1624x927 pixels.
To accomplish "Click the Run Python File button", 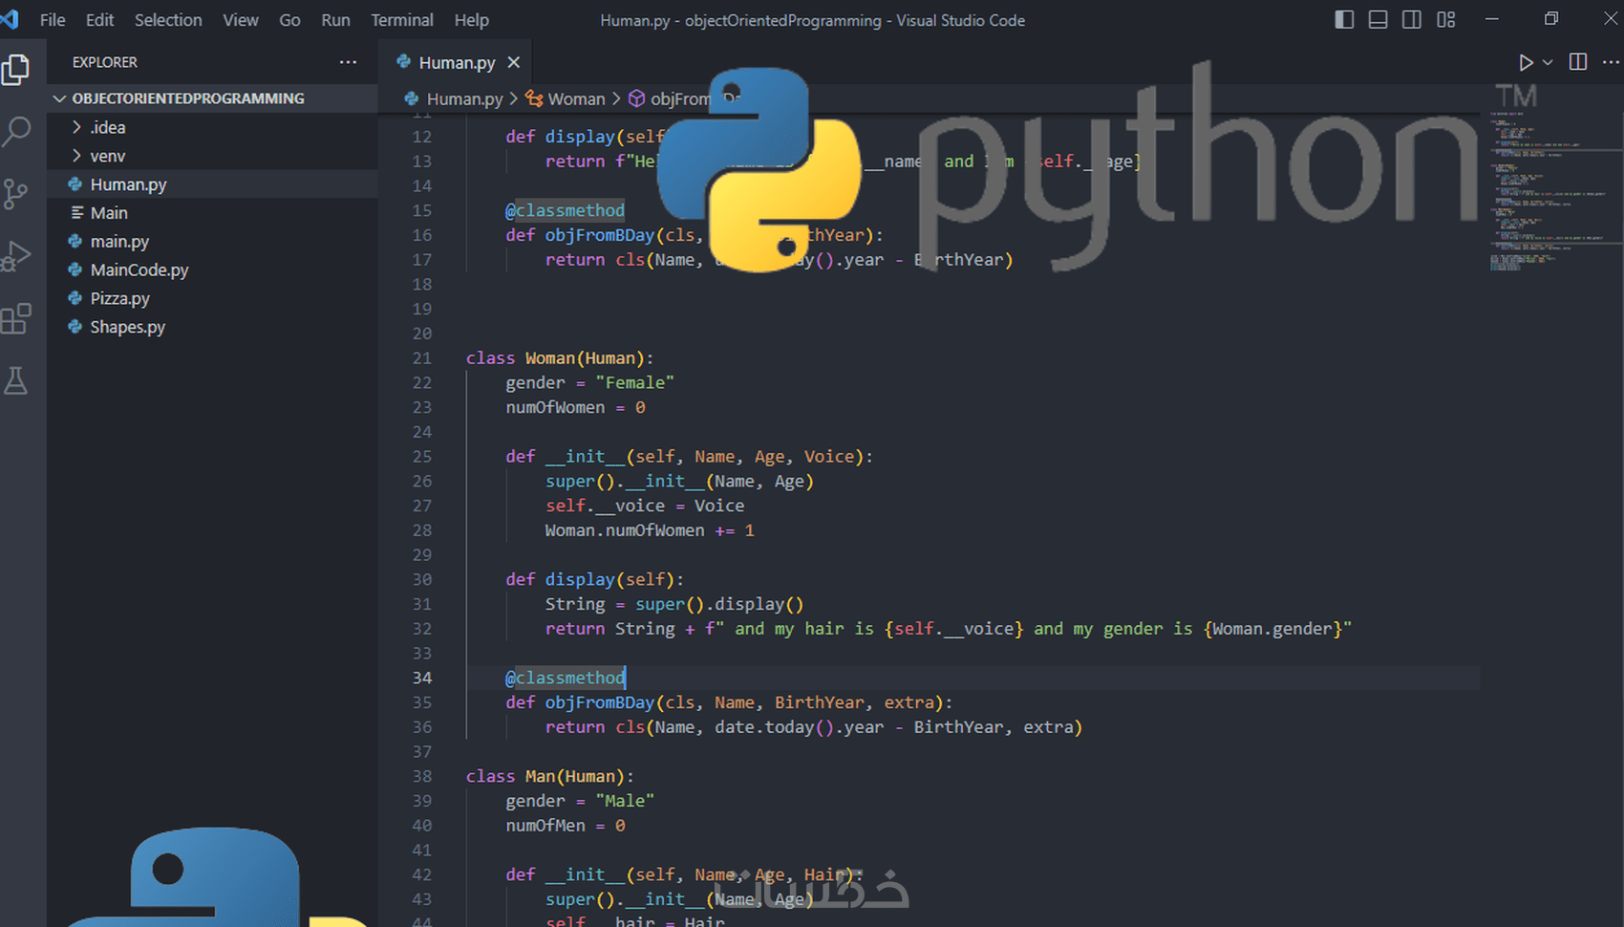I will coord(1526,62).
